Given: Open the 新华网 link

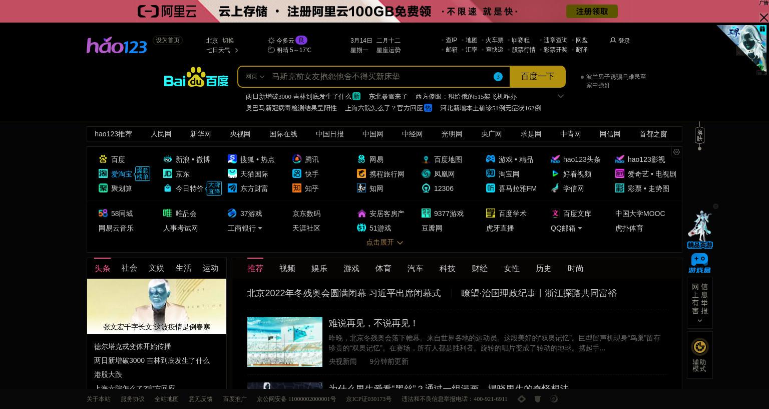Looking at the screenshot, I should 200,134.
